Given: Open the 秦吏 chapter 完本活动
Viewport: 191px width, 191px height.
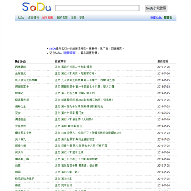Looking at the screenshot, I should tap(64, 185).
